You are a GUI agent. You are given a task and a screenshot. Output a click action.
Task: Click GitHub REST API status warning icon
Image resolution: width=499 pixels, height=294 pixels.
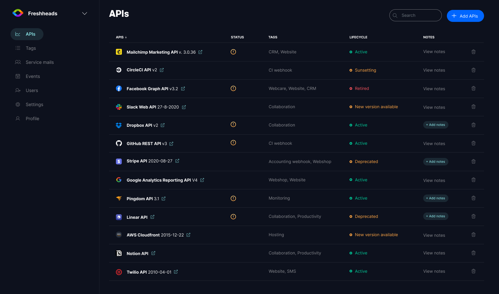[233, 143]
